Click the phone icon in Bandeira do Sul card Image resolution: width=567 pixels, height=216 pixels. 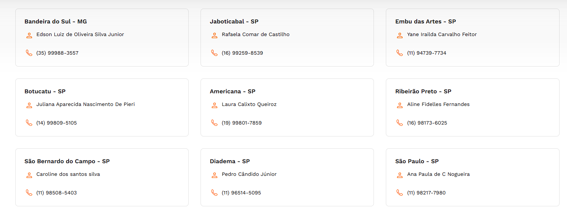29,53
